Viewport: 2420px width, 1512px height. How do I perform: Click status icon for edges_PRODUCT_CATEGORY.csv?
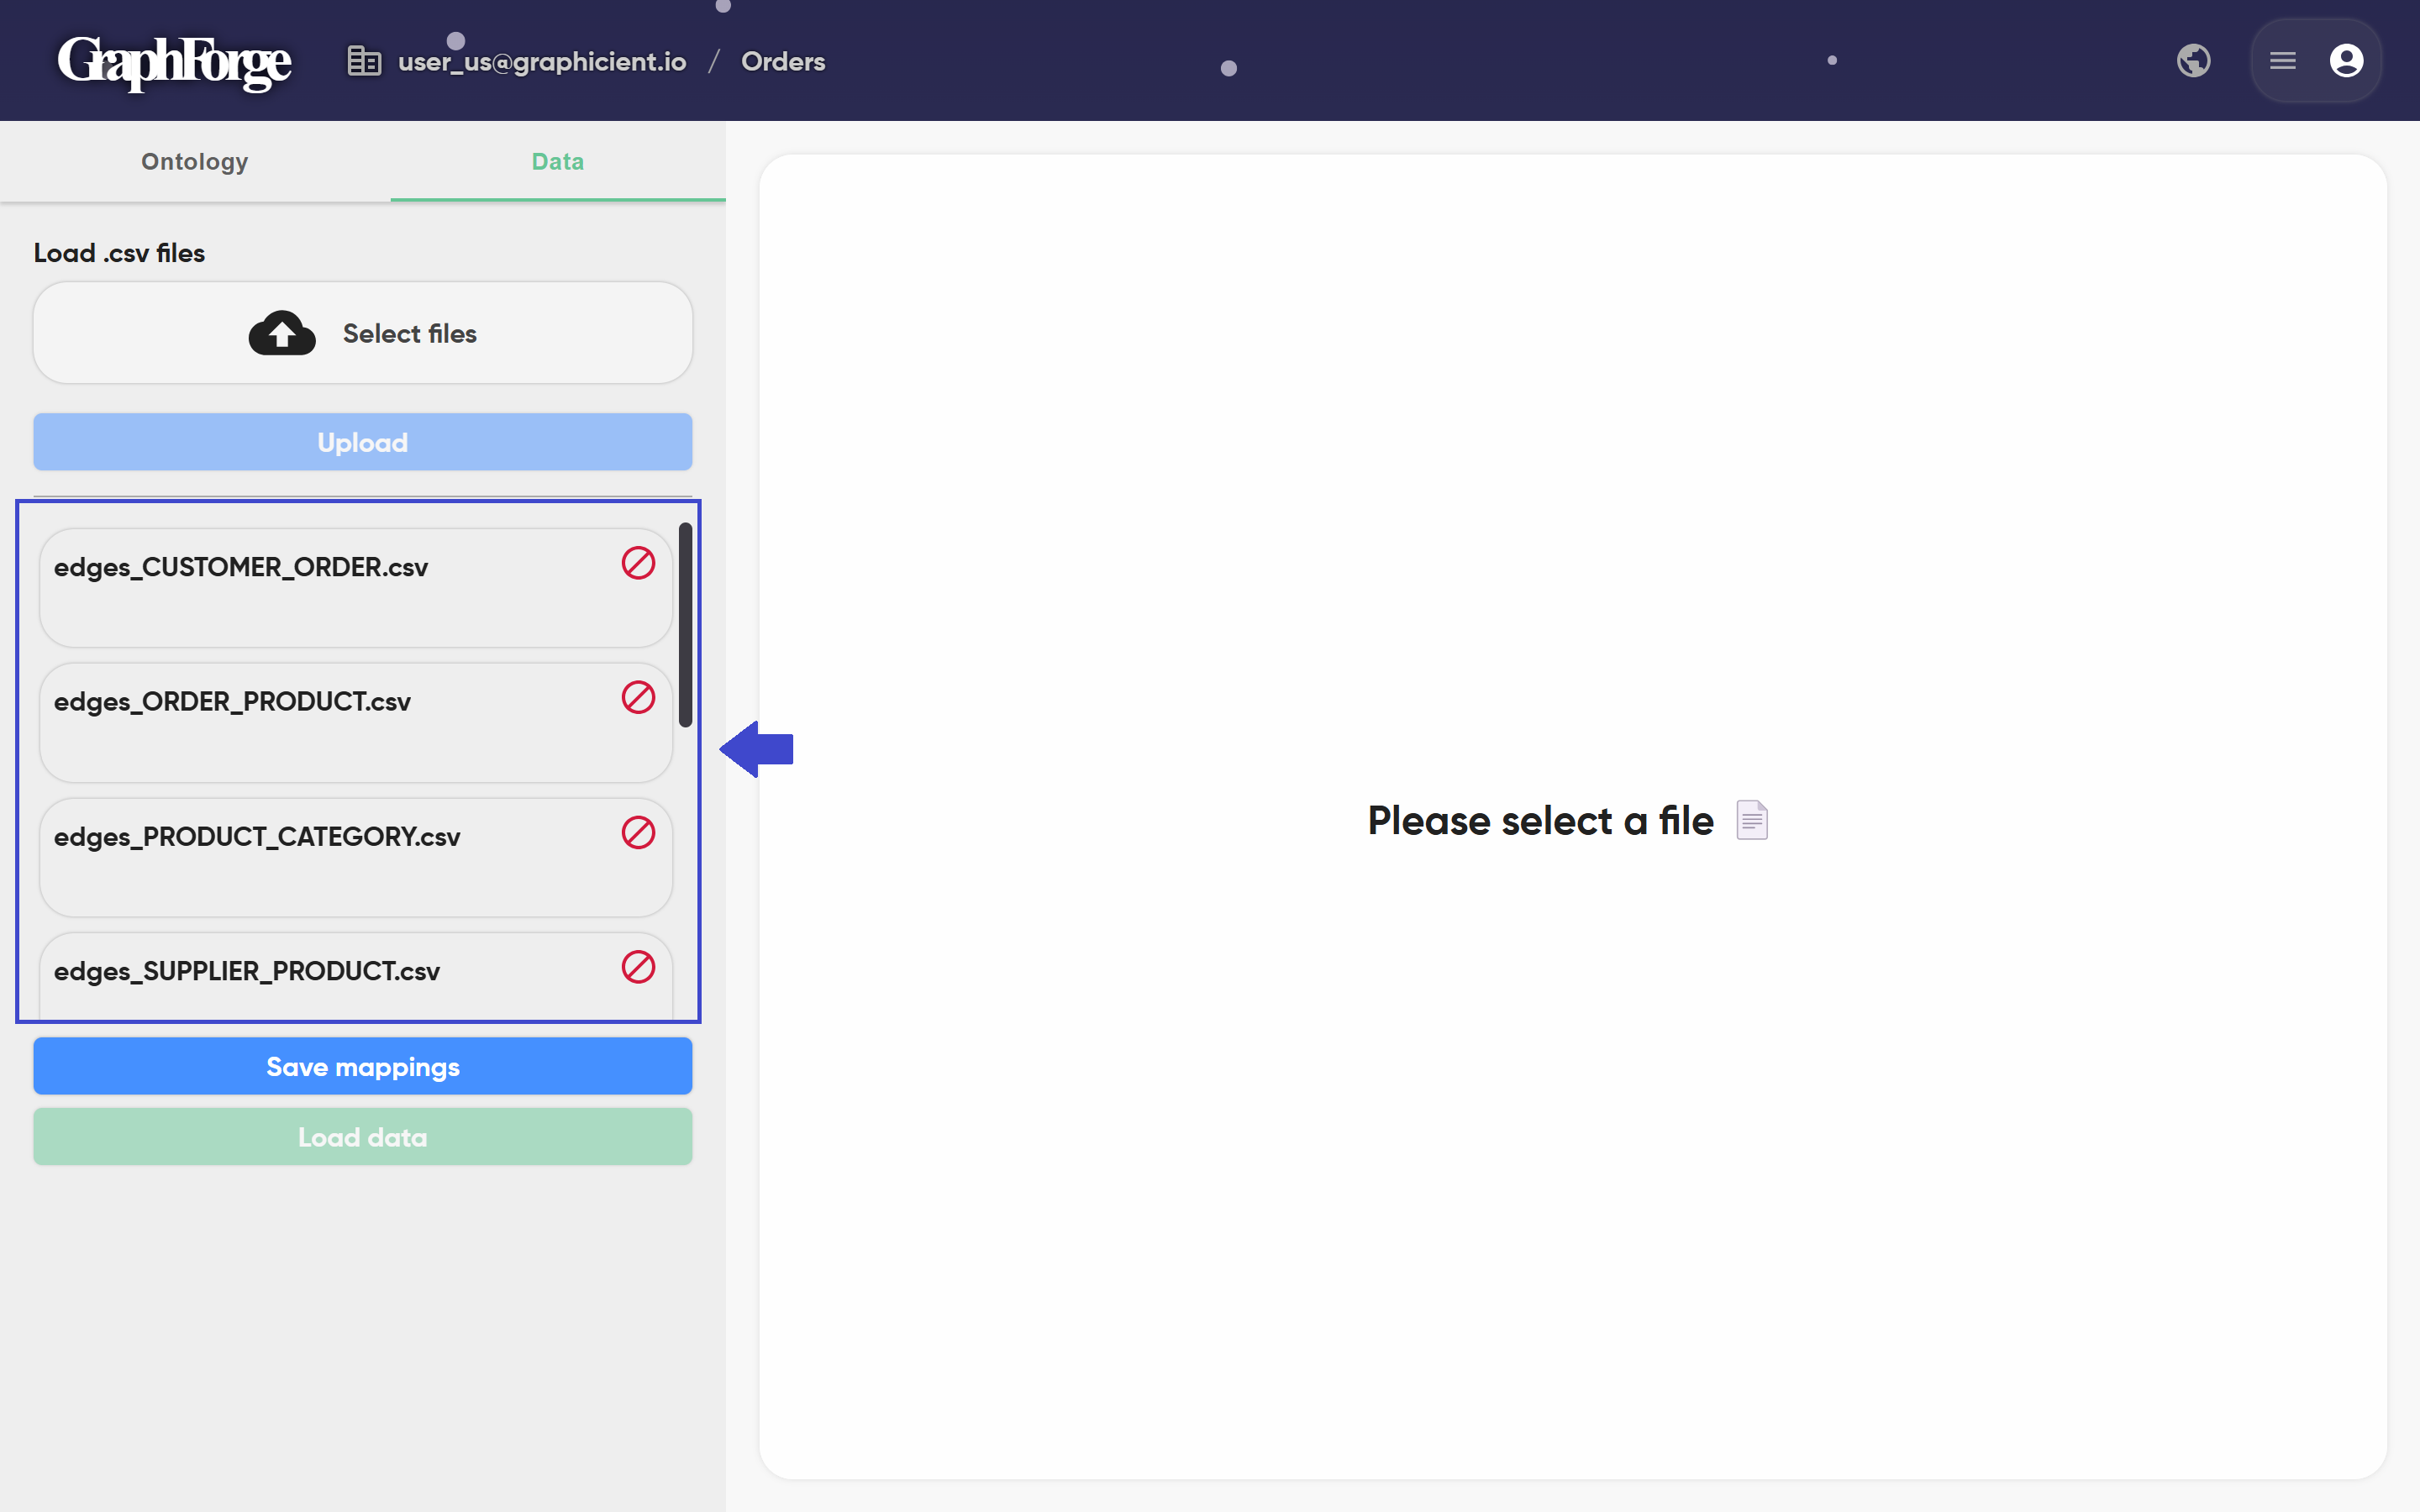click(638, 832)
